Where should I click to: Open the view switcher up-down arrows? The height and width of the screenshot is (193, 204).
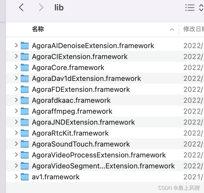pos(201,8)
